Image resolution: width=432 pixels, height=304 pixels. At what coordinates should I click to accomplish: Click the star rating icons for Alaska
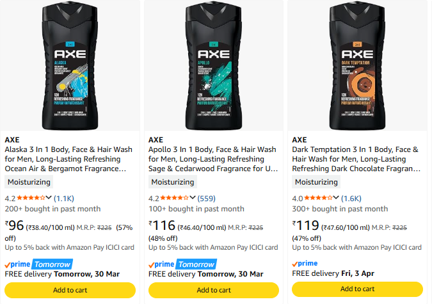tap(31, 198)
